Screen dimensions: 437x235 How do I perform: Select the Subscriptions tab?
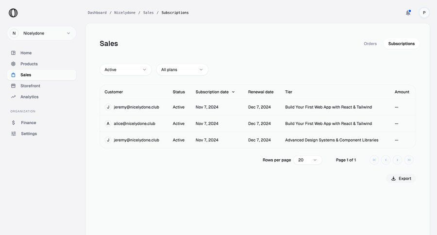pyautogui.click(x=401, y=44)
